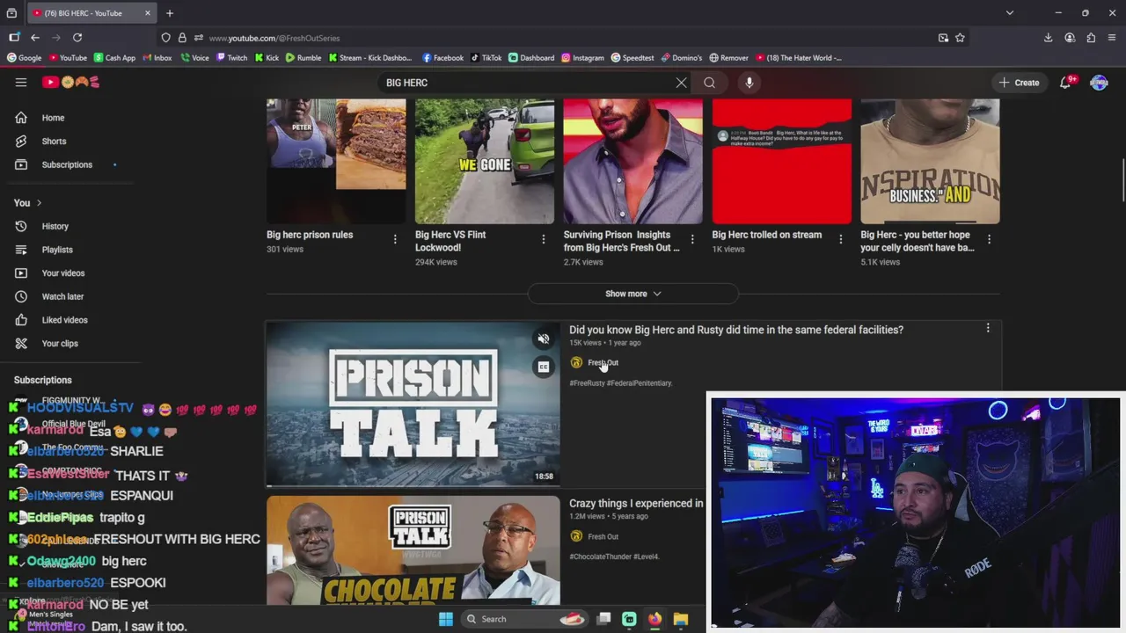This screenshot has width=1126, height=633.
Task: Open Playlists in sidebar
Action: 57,250
